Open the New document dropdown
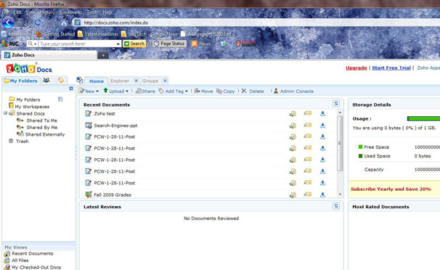The width and height of the screenshot is (440, 270). (89, 91)
